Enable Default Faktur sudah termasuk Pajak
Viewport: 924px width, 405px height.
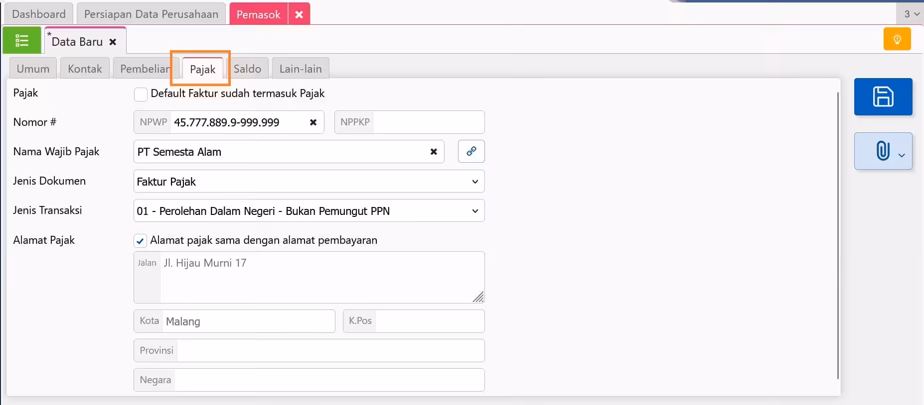pos(141,94)
